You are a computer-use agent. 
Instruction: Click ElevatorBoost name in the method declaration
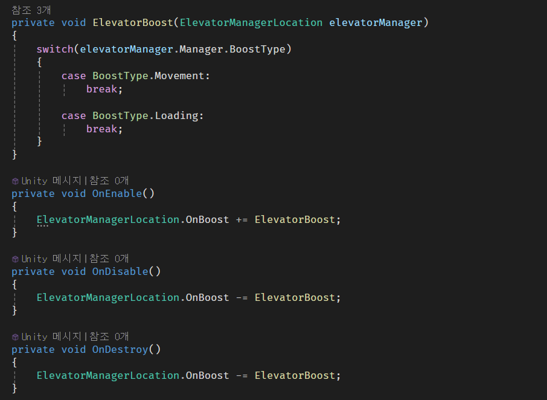coord(133,23)
